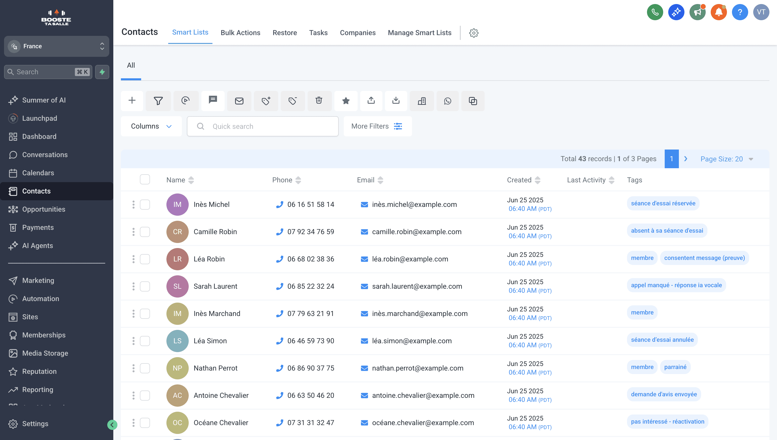The image size is (777, 440).
Task: Open the orange notifications bell
Action: [x=719, y=12]
